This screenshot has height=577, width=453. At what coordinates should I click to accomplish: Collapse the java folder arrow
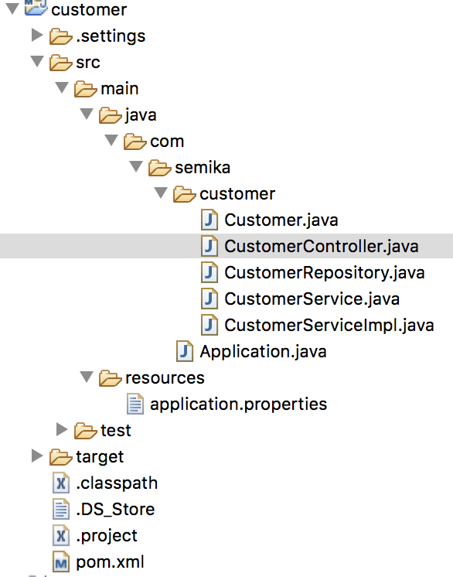tap(87, 114)
